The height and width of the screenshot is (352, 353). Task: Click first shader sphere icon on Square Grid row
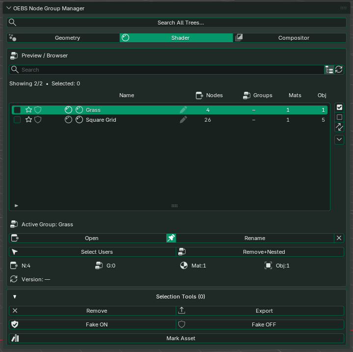68,120
